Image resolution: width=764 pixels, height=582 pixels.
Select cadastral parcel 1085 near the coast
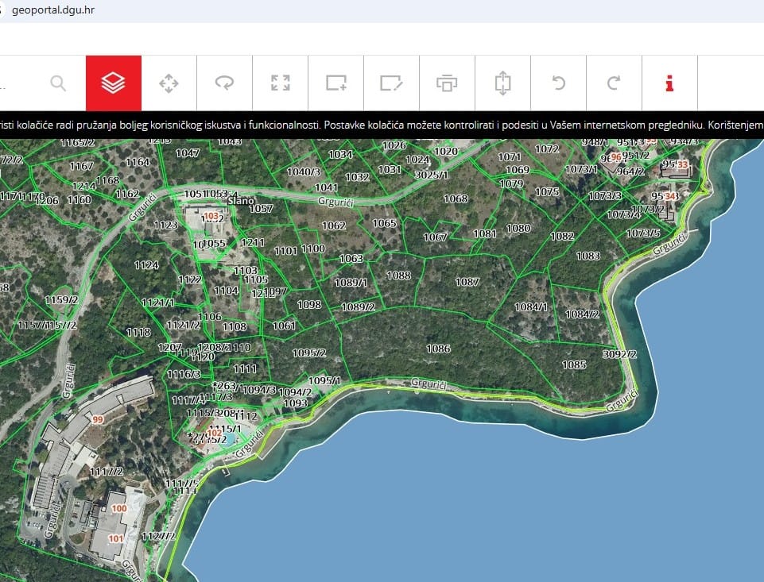(574, 365)
